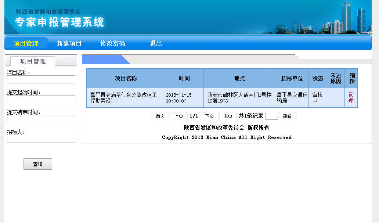
Task: Click the 专家申报管理系统 banner title
Action: [59, 22]
